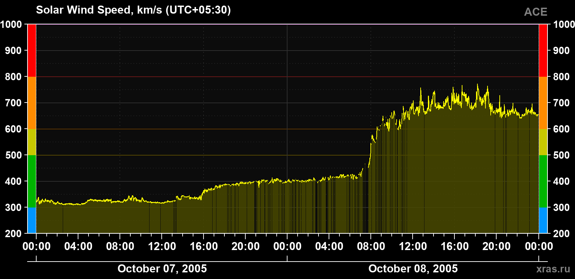Click the 600 label on the left axis

13,129
